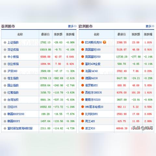Click 名称 header in 欧洲股市 table
The width and height of the screenshot is (156, 156).
click(x=97, y=34)
